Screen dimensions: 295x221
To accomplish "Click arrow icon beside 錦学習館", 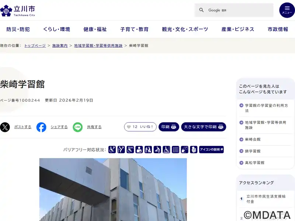I will coord(242,151).
